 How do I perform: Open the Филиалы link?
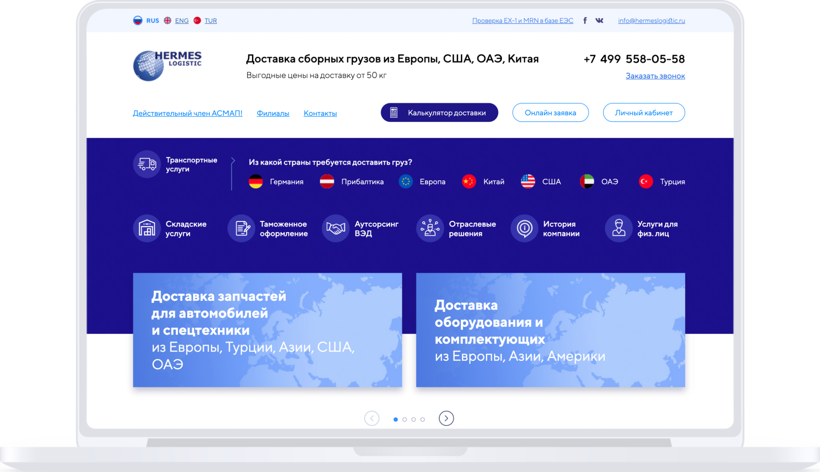(x=273, y=113)
